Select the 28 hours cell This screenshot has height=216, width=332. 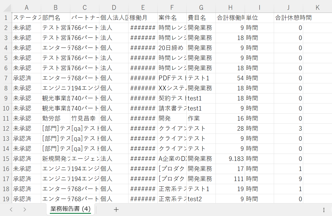click(x=230, y=129)
